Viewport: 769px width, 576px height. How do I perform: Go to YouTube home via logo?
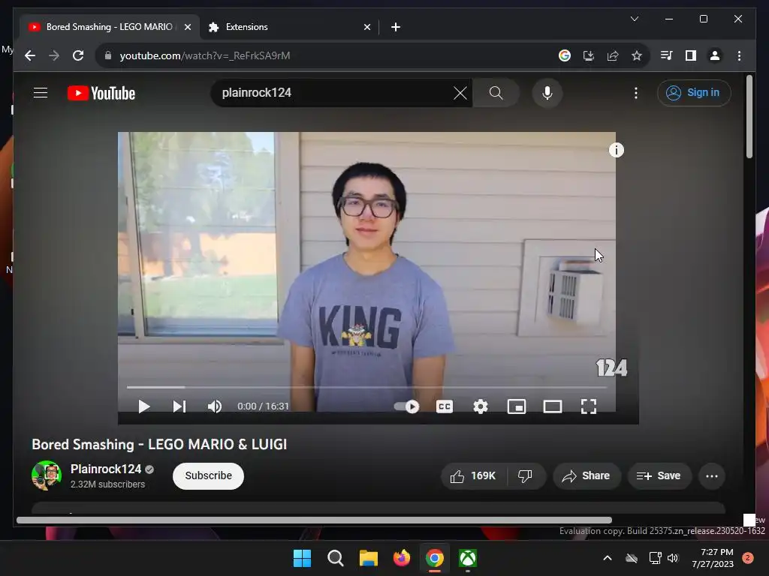click(101, 93)
